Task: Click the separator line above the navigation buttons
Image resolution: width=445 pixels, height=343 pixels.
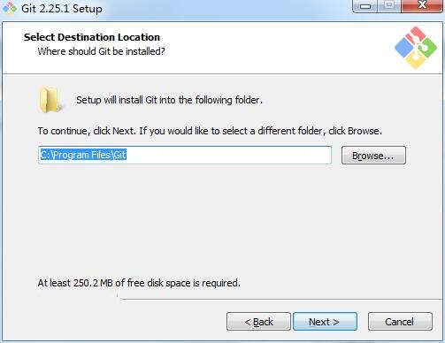Action: (x=281, y=300)
